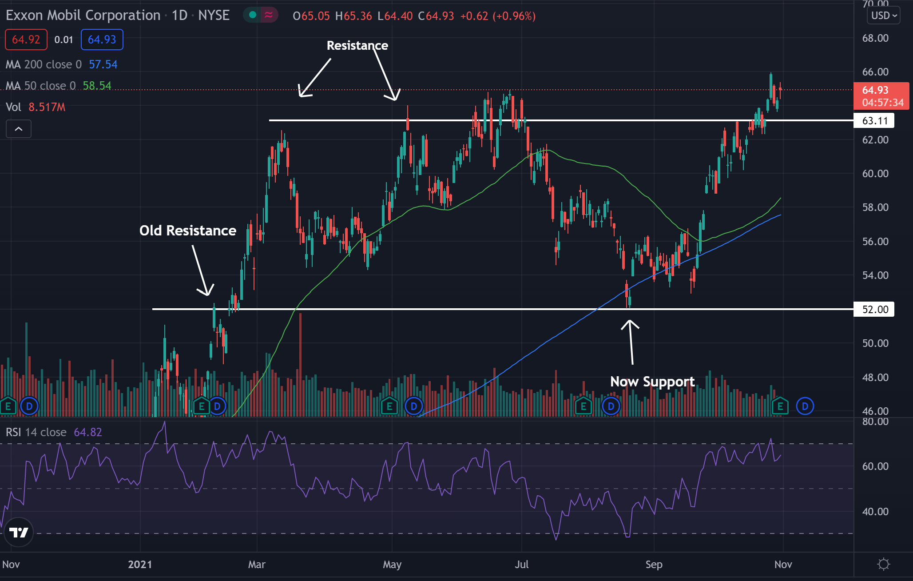
Task: Select the RSI 14 close indicator label
Action: pyautogui.click(x=36, y=432)
